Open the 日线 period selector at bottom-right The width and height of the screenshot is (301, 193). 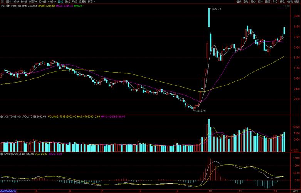coord(295,191)
